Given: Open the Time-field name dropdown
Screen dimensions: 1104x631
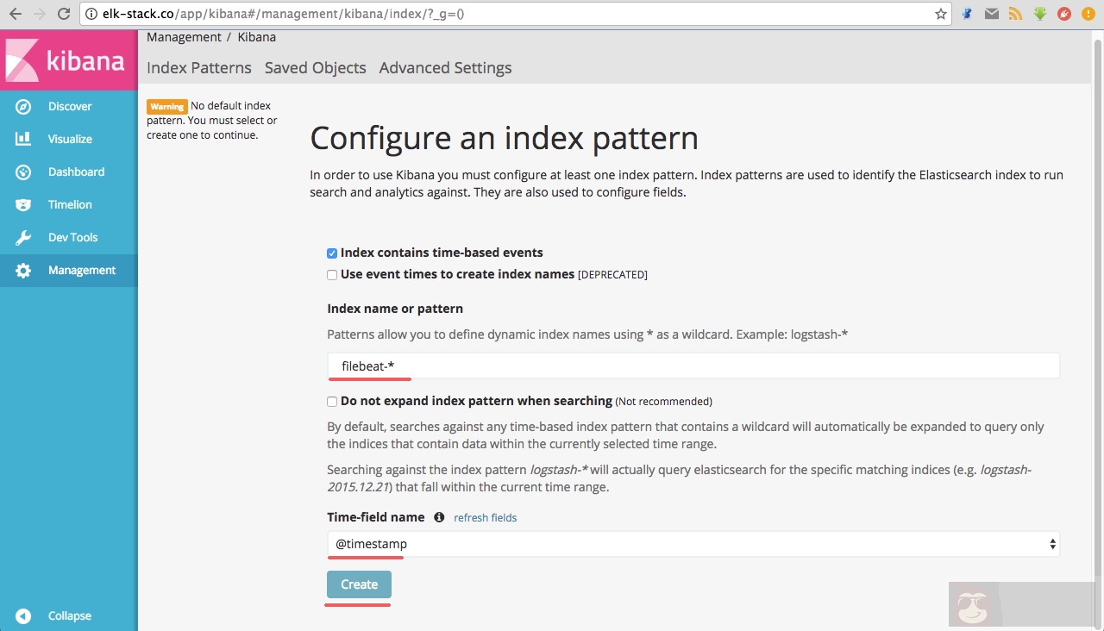Looking at the screenshot, I should pos(693,545).
